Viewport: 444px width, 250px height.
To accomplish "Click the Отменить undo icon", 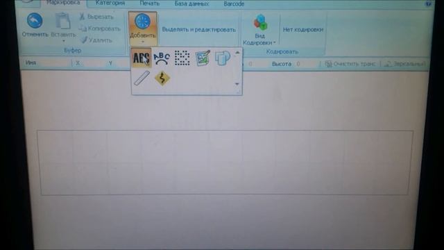I will (x=35, y=21).
